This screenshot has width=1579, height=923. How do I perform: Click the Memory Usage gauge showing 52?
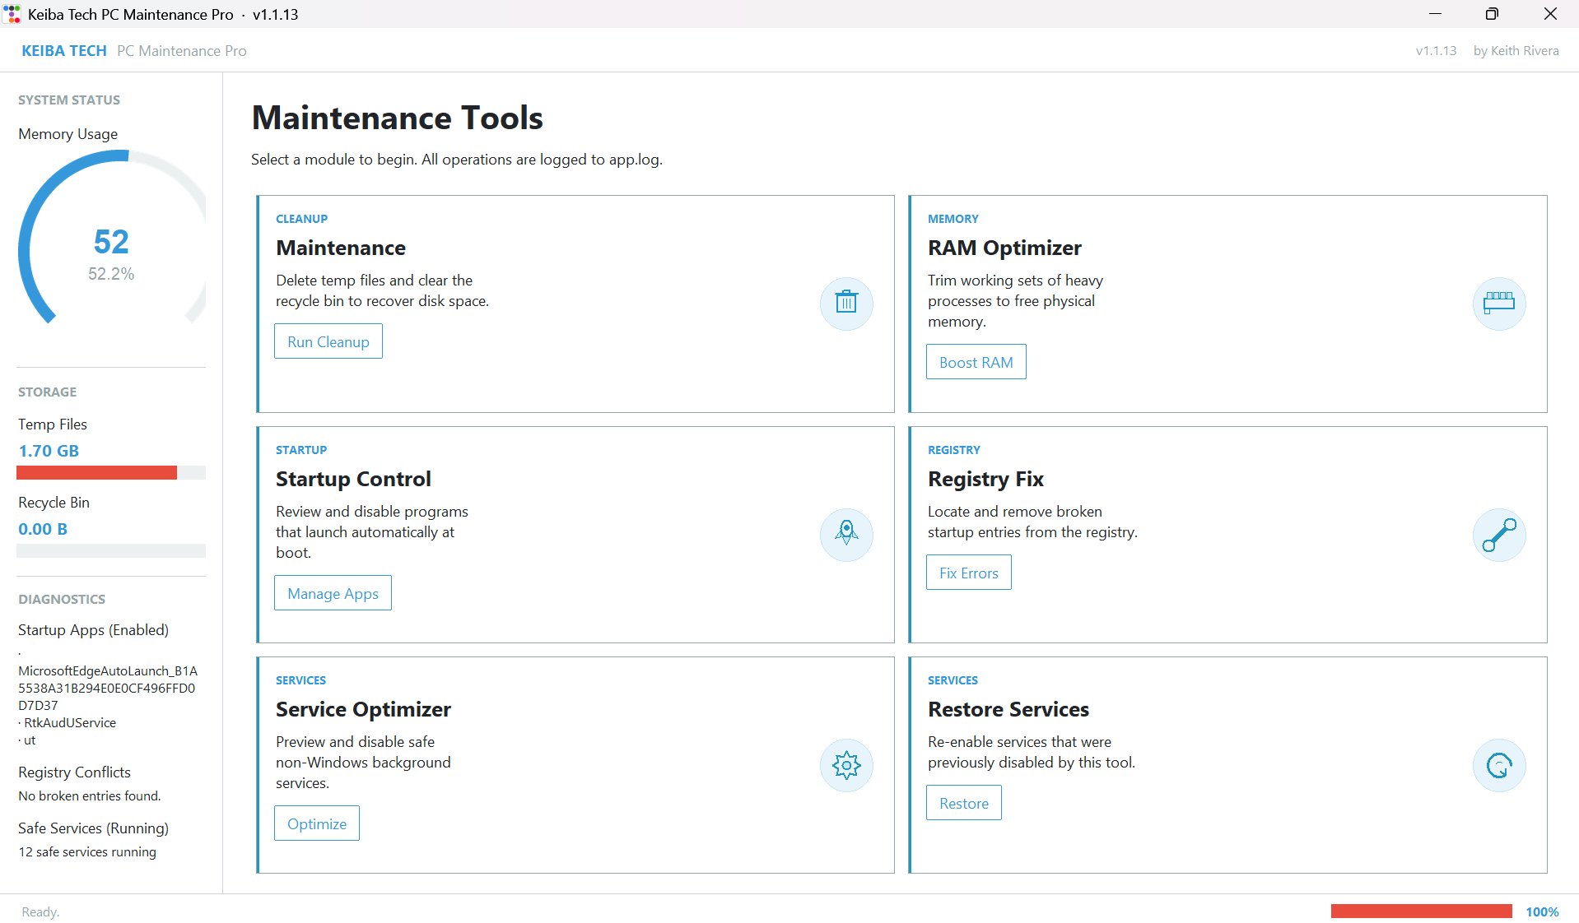tap(111, 241)
